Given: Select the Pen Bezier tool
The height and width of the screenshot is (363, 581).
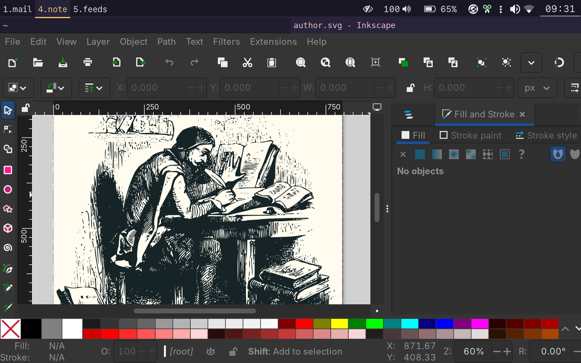Looking at the screenshot, I should [8, 269].
